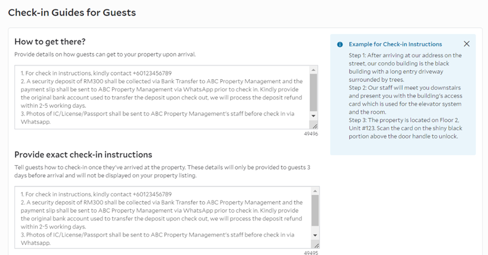Click the Provide exact check-in instructions heading
The image size is (488, 255).
[x=83, y=155]
